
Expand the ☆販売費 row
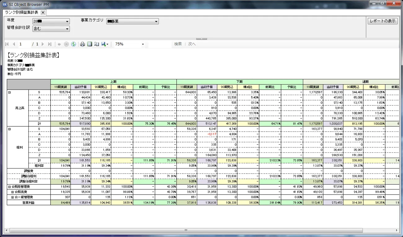[13, 192]
